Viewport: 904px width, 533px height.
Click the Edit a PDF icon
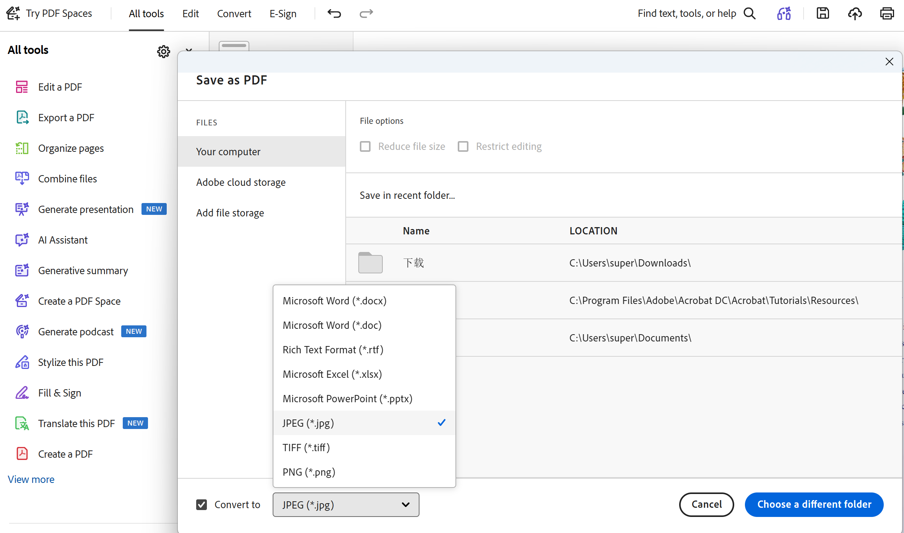pyautogui.click(x=22, y=87)
